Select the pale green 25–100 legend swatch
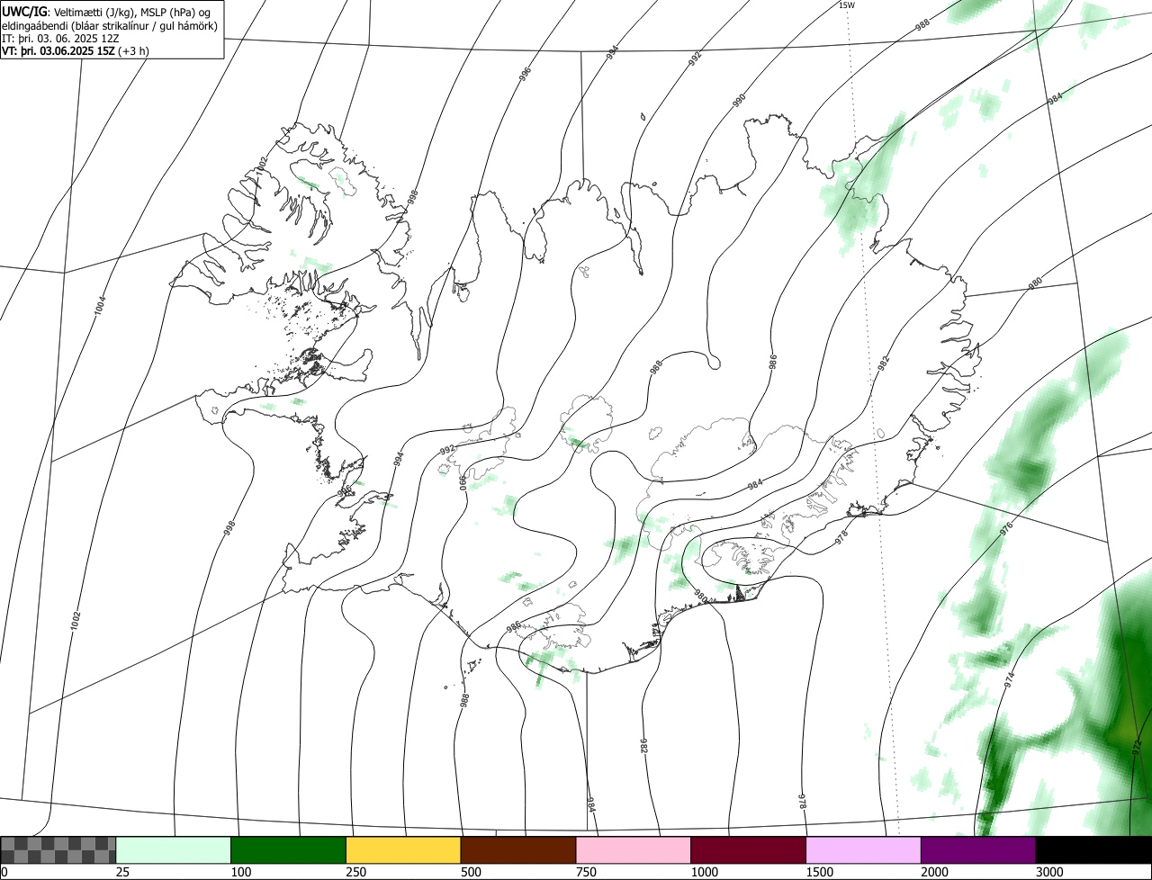This screenshot has width=1152, height=880. click(174, 850)
